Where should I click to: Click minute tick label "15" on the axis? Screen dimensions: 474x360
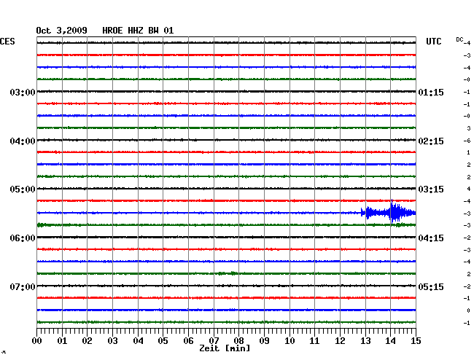point(416,340)
